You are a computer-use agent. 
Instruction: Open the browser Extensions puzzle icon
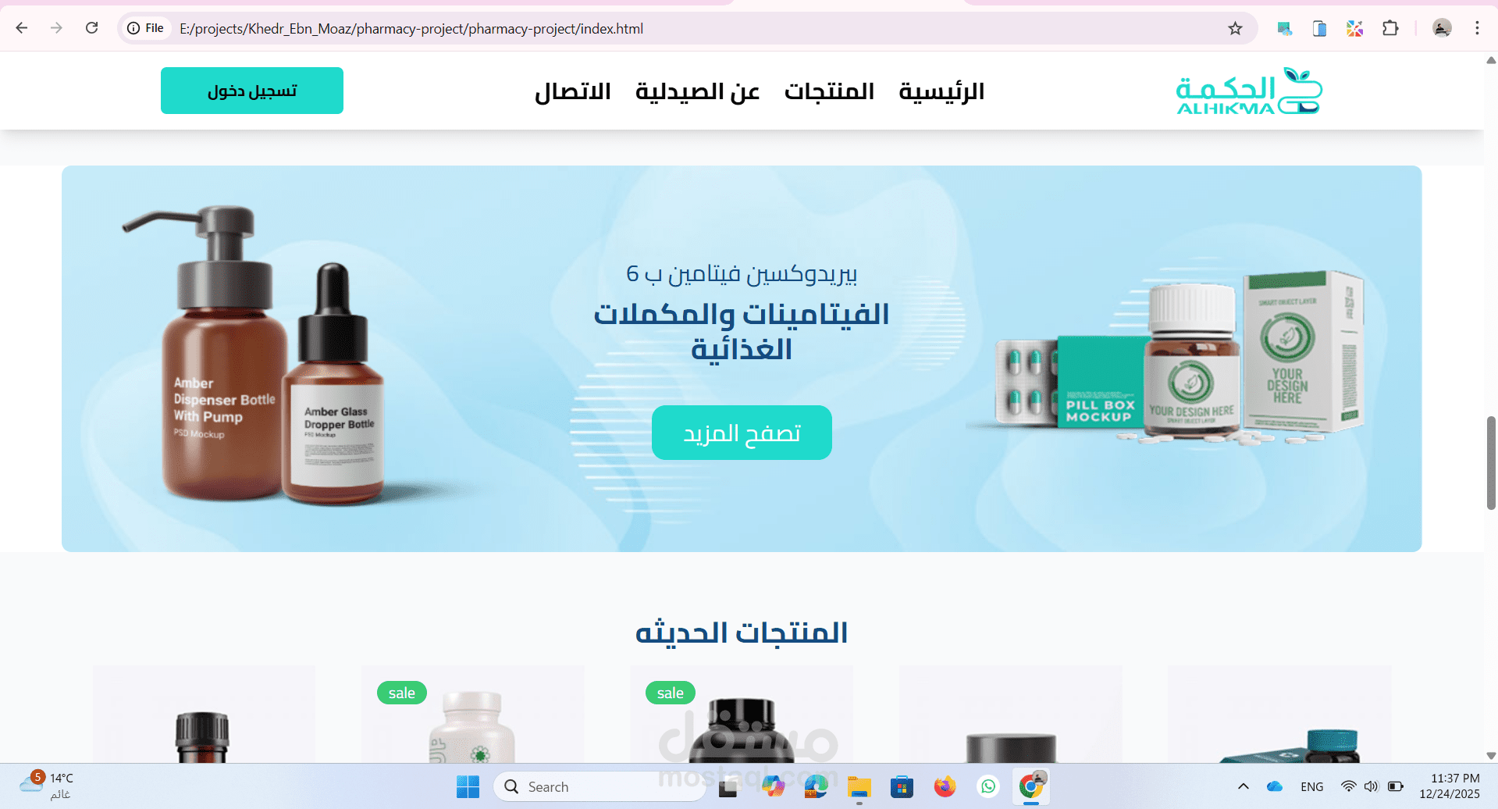pos(1390,29)
